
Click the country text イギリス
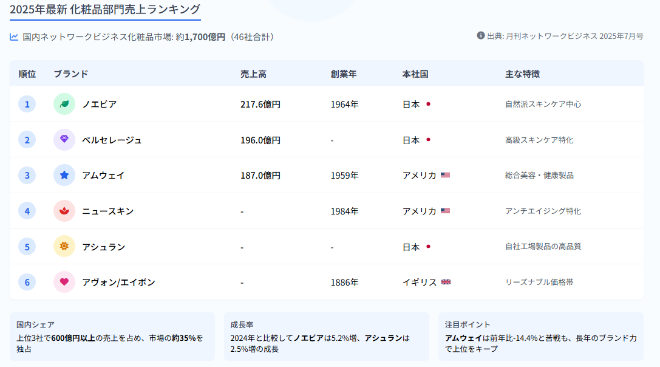click(420, 283)
